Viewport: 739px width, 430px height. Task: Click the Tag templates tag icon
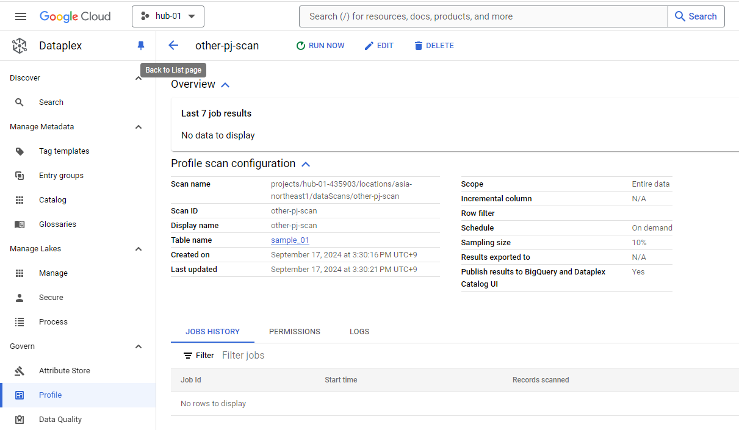click(20, 151)
